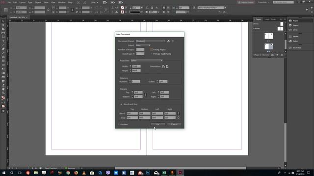Click the Gutter input field

point(163,82)
